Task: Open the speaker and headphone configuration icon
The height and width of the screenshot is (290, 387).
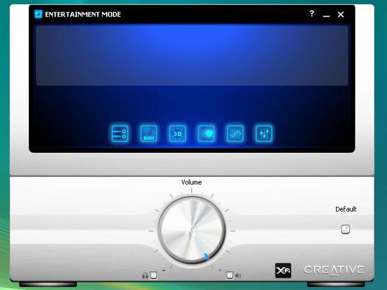Action: [120, 134]
